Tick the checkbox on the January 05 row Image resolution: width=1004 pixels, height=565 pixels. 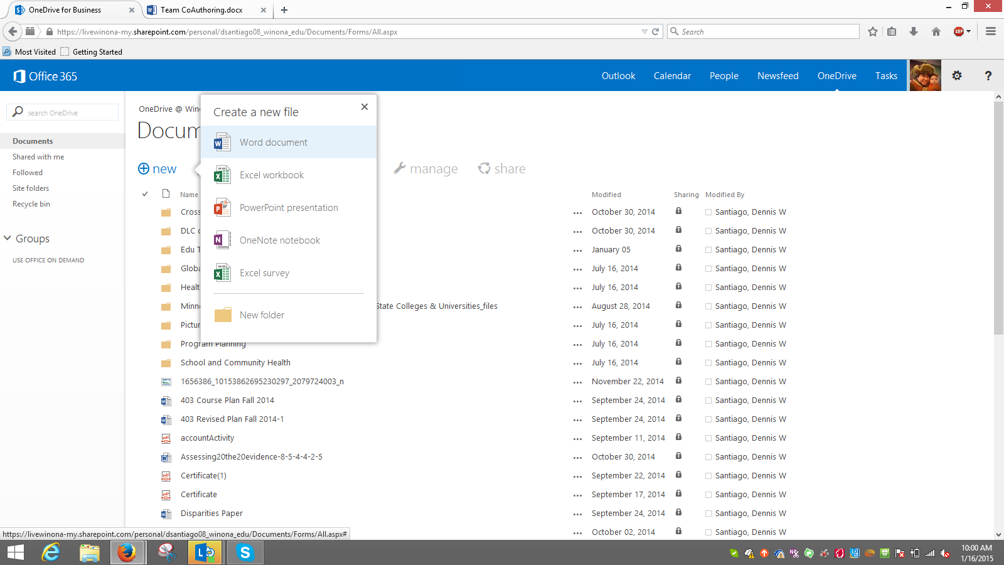[x=708, y=250]
